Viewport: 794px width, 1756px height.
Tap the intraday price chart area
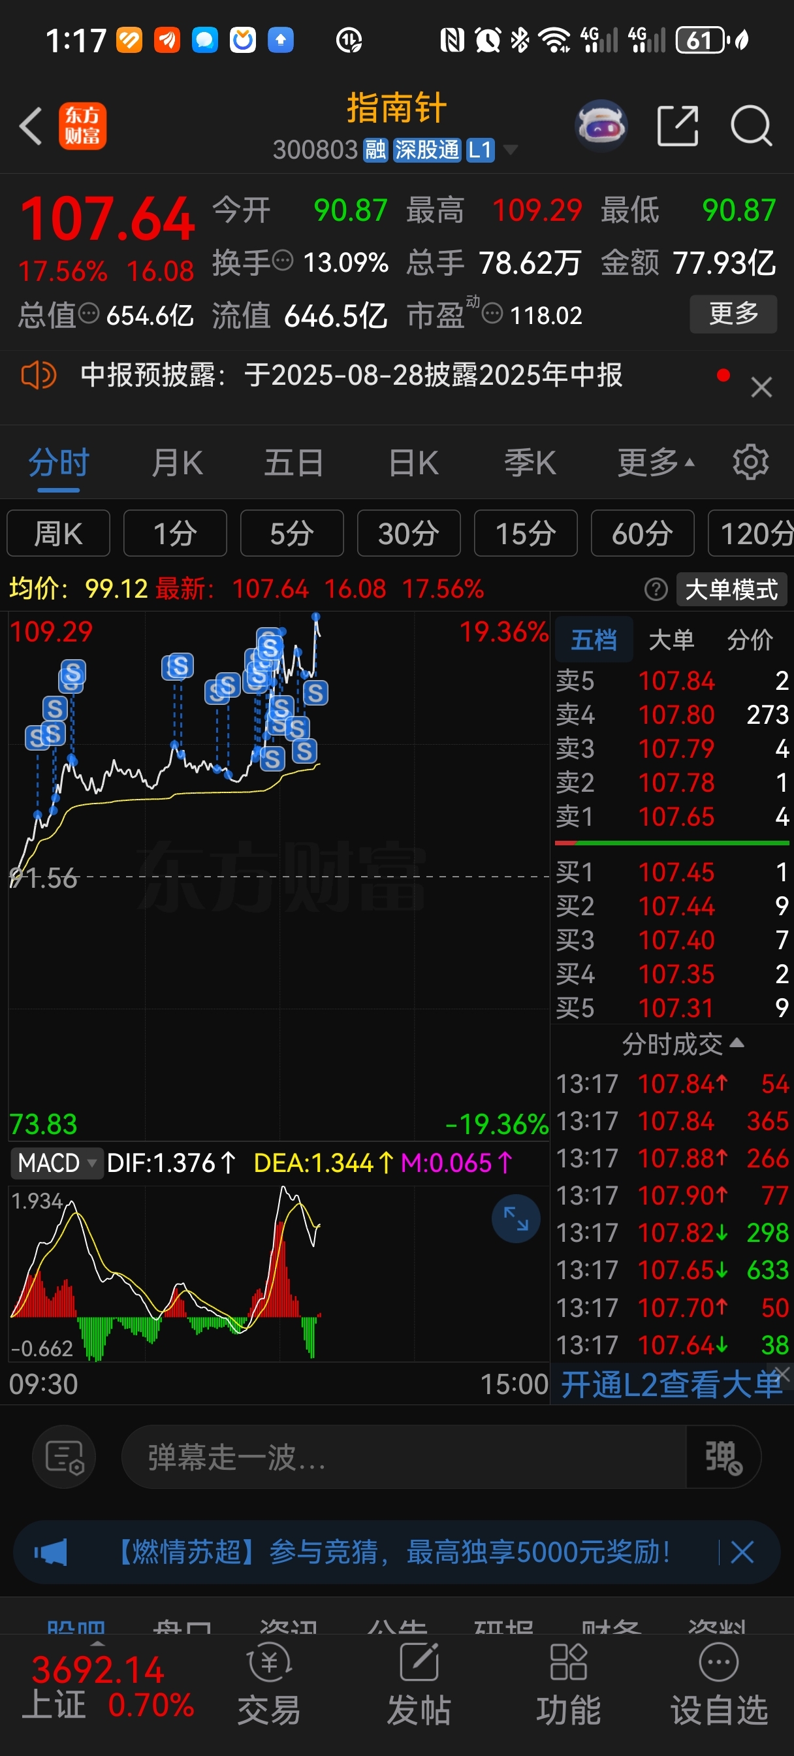(279, 876)
